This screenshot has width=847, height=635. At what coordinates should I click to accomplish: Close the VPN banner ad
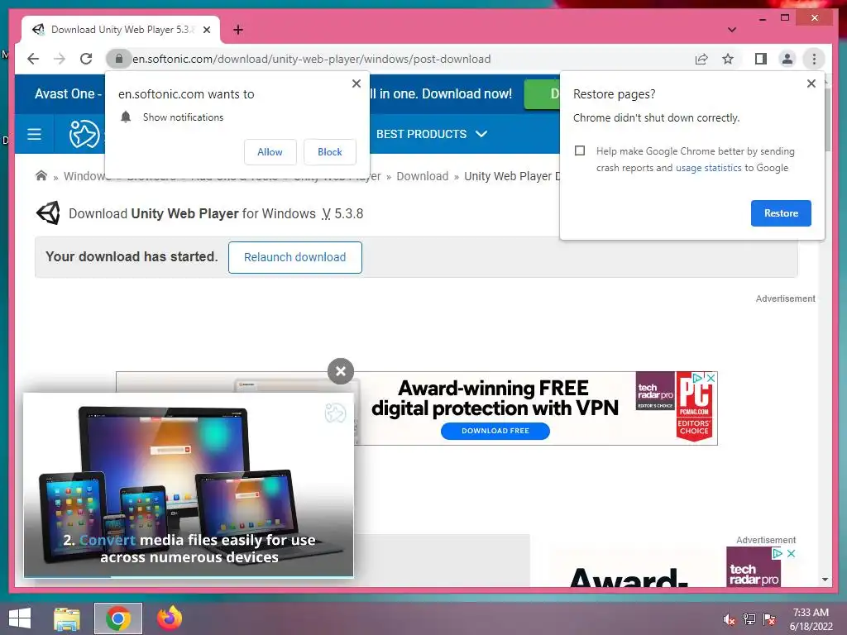(711, 378)
